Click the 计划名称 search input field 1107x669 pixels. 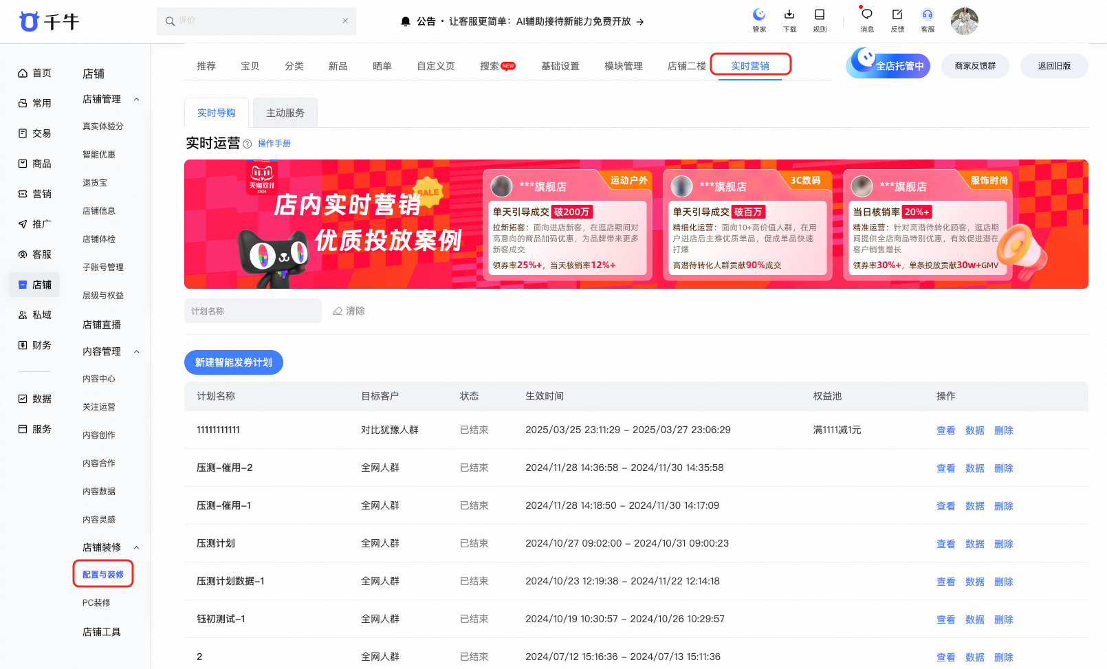[x=252, y=311]
